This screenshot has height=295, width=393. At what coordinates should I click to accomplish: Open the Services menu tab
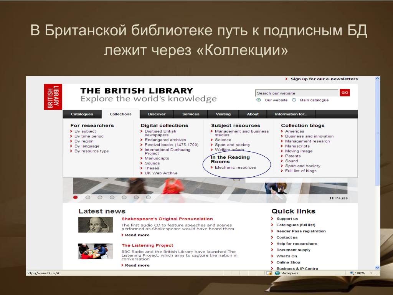[191, 114]
